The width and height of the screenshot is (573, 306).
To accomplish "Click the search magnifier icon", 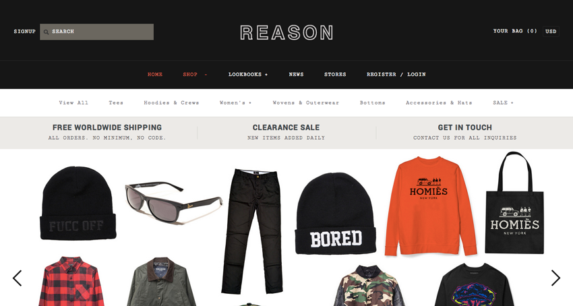I will pos(46,32).
